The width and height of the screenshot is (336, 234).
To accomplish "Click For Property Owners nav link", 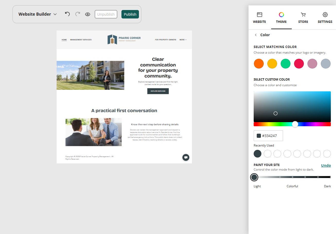I will [166, 40].
